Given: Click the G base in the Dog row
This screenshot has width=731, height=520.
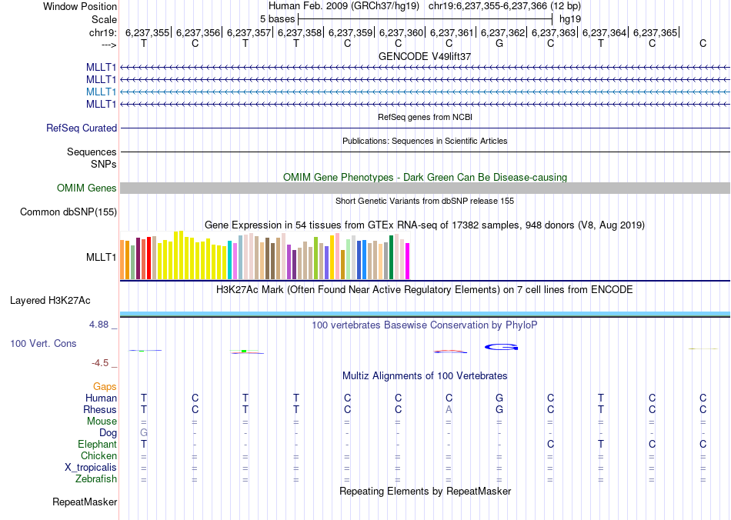Looking at the screenshot, I should [144, 433].
